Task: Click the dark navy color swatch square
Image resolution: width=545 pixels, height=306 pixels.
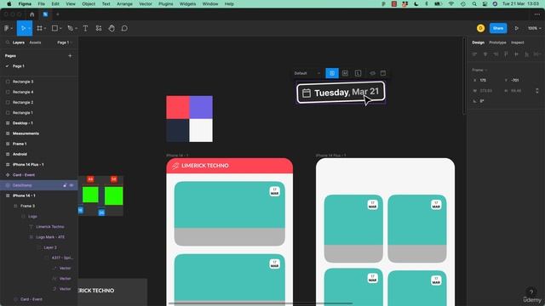Action: tap(178, 130)
